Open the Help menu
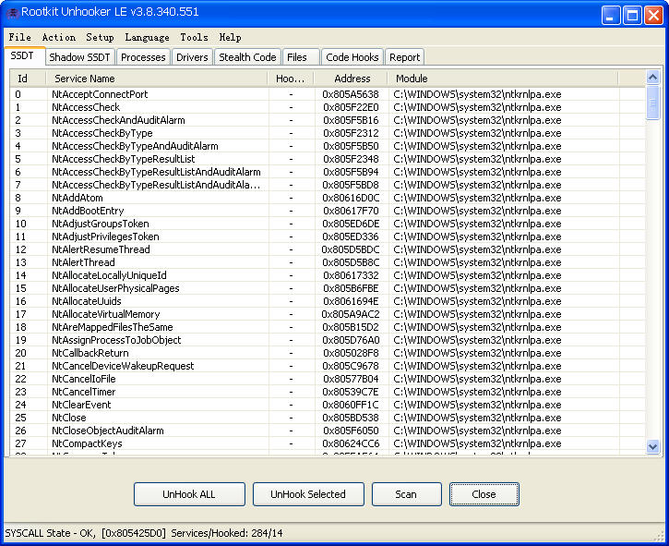 point(230,38)
